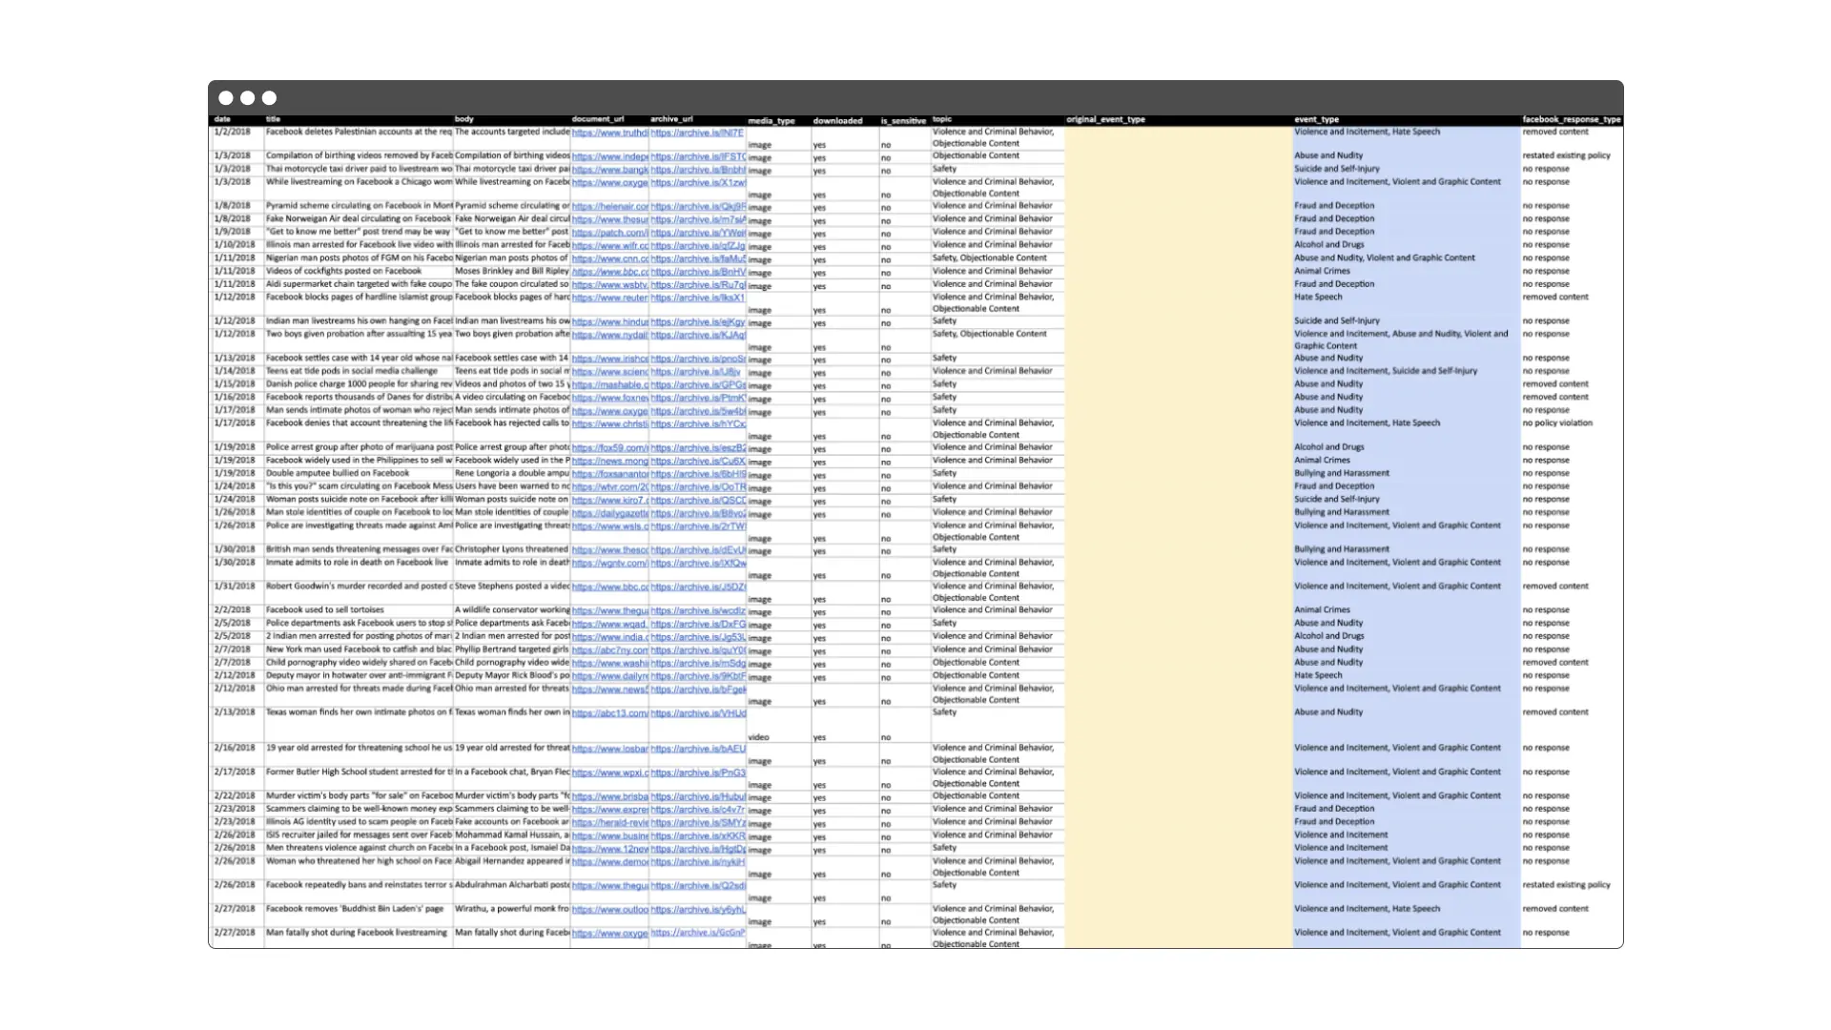Select the date cell '2/22/2018'
1831x1030 pixels.
234,795
